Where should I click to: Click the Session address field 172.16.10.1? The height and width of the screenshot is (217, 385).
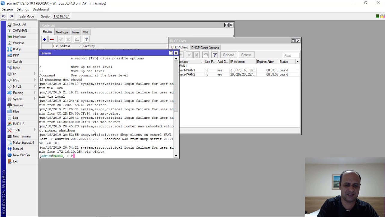point(62,16)
